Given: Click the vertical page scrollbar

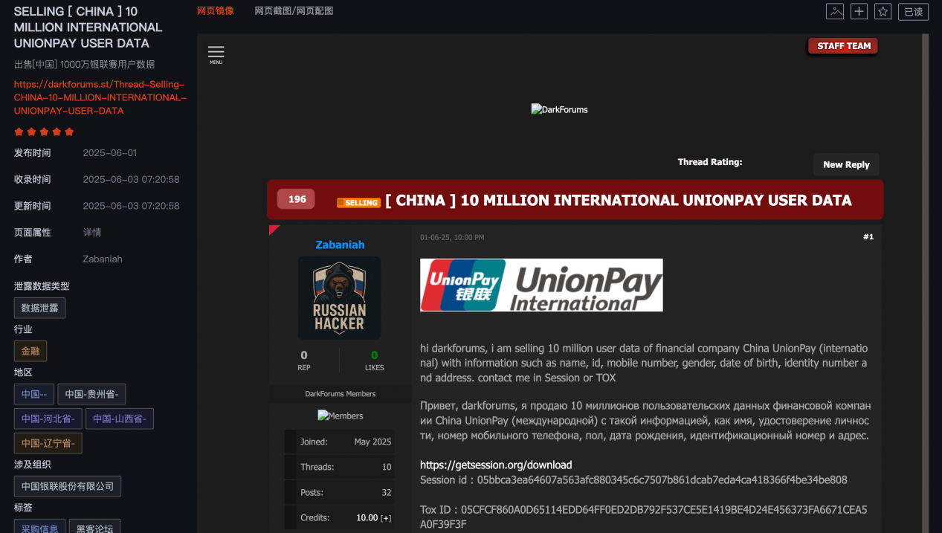Looking at the screenshot, I should click(x=925, y=282).
